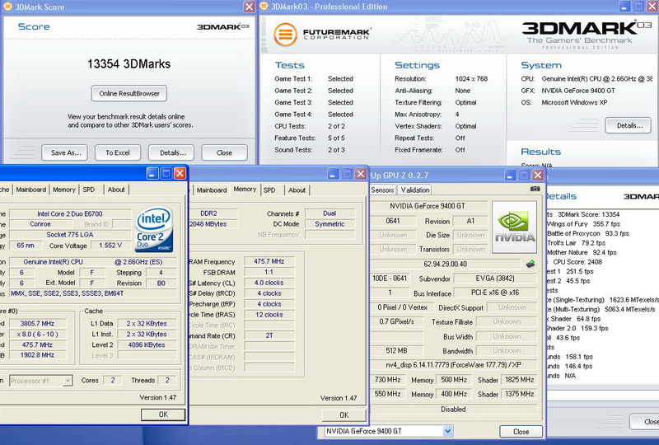Screen dimensions: 659x445
Task: Click the CPU Score: 2408 line
Action: 577,261
